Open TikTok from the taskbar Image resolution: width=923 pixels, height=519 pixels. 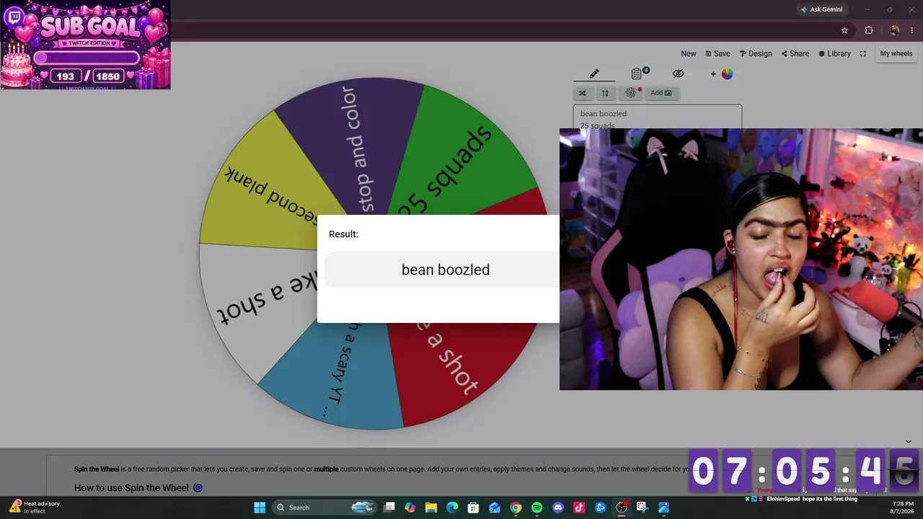coord(579,507)
